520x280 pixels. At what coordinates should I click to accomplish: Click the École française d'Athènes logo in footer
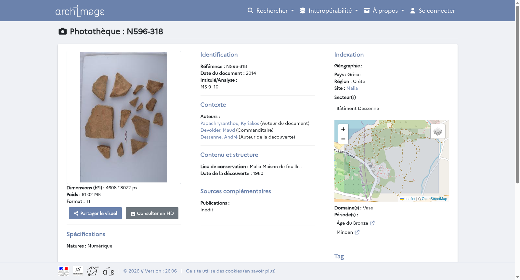78,271
